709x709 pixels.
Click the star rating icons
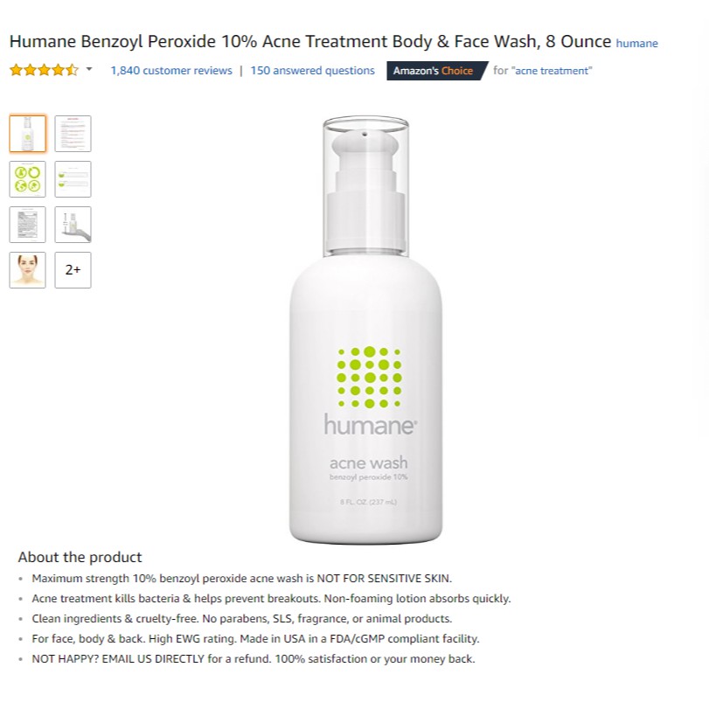[x=45, y=70]
